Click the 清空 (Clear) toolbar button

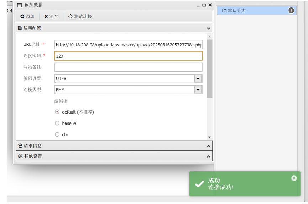[x=51, y=16]
